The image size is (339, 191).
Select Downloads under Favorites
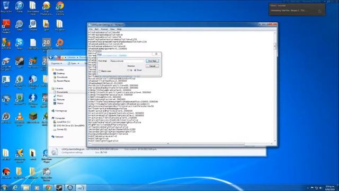(62, 77)
